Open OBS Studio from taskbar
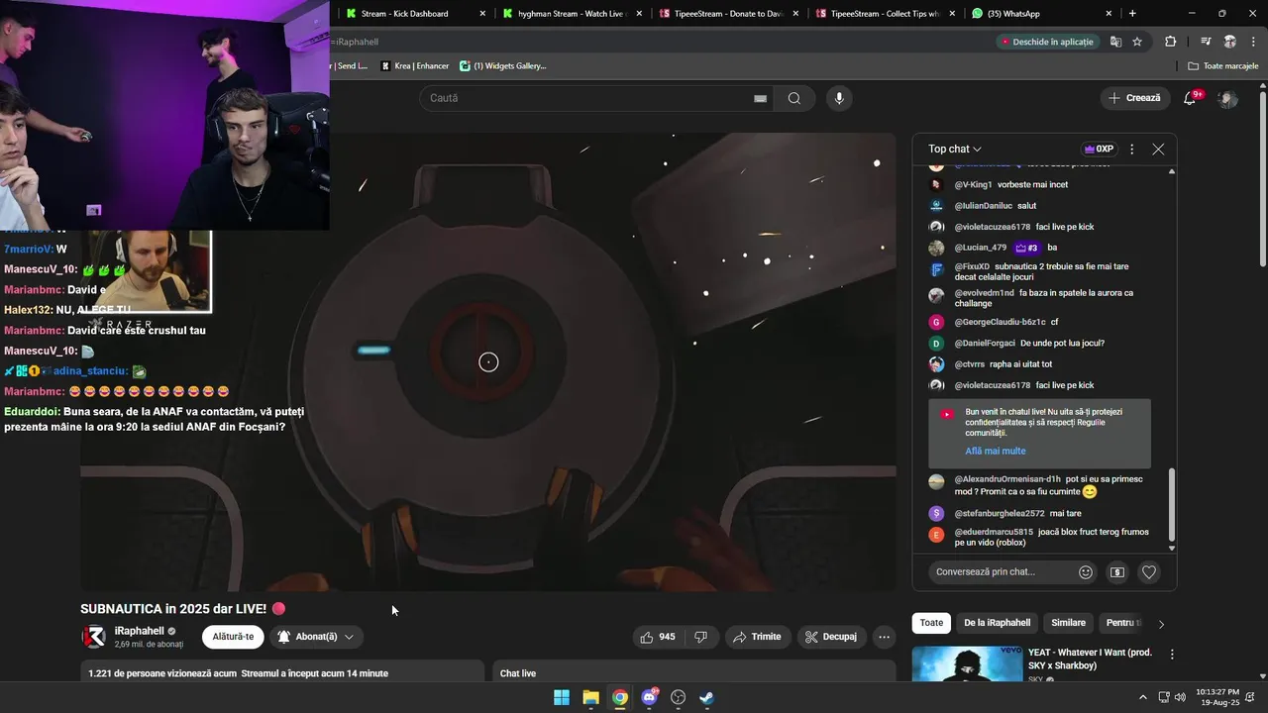 click(679, 697)
